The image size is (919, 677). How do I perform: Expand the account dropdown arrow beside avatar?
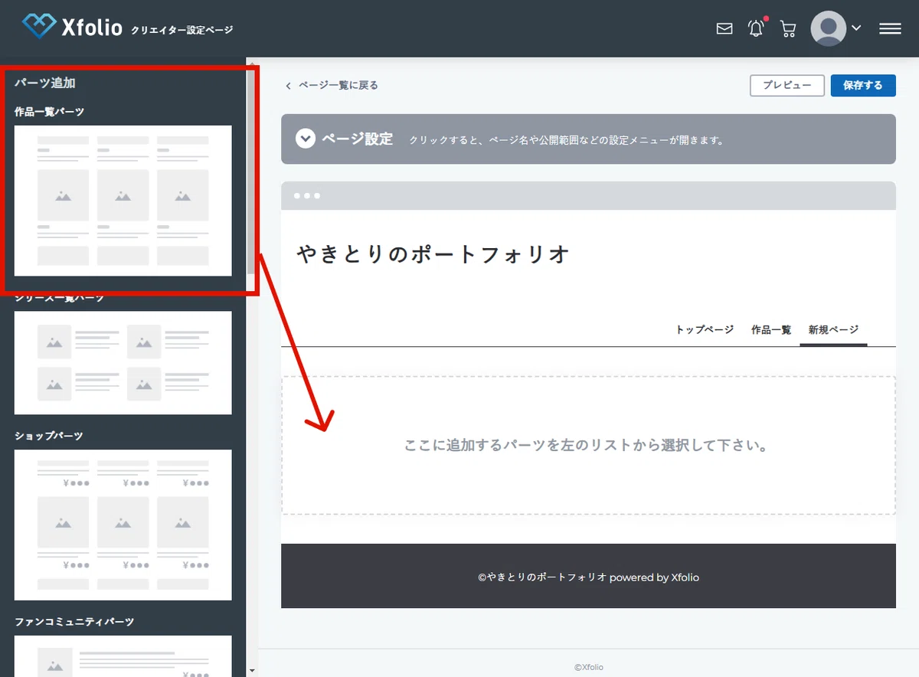[x=856, y=28]
